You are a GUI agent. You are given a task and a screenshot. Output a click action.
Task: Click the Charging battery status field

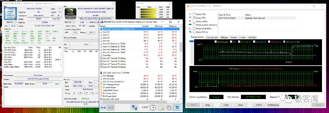pos(216,97)
